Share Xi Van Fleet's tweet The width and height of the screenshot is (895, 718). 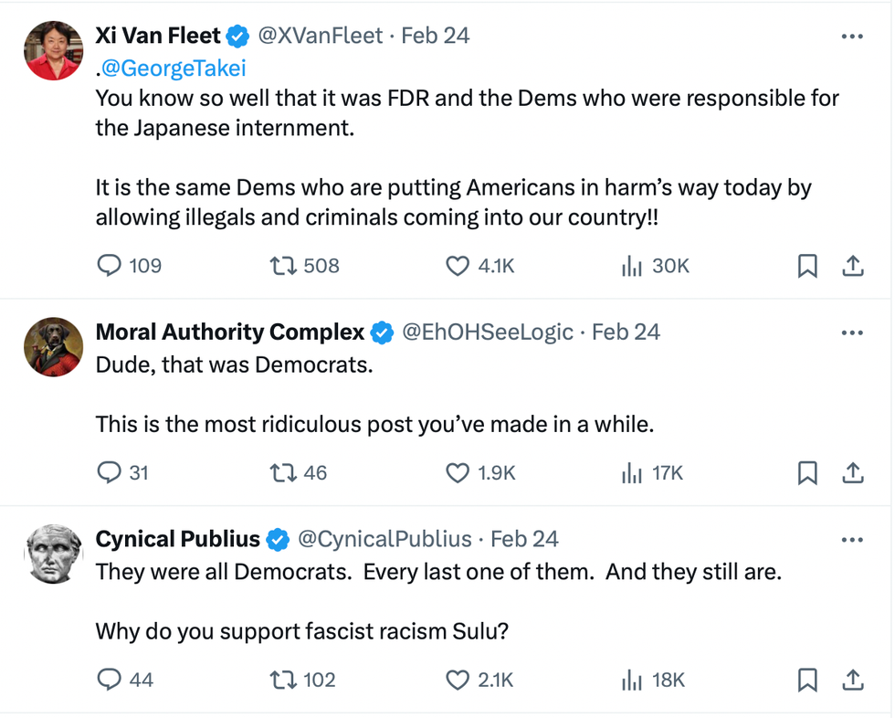(x=852, y=266)
